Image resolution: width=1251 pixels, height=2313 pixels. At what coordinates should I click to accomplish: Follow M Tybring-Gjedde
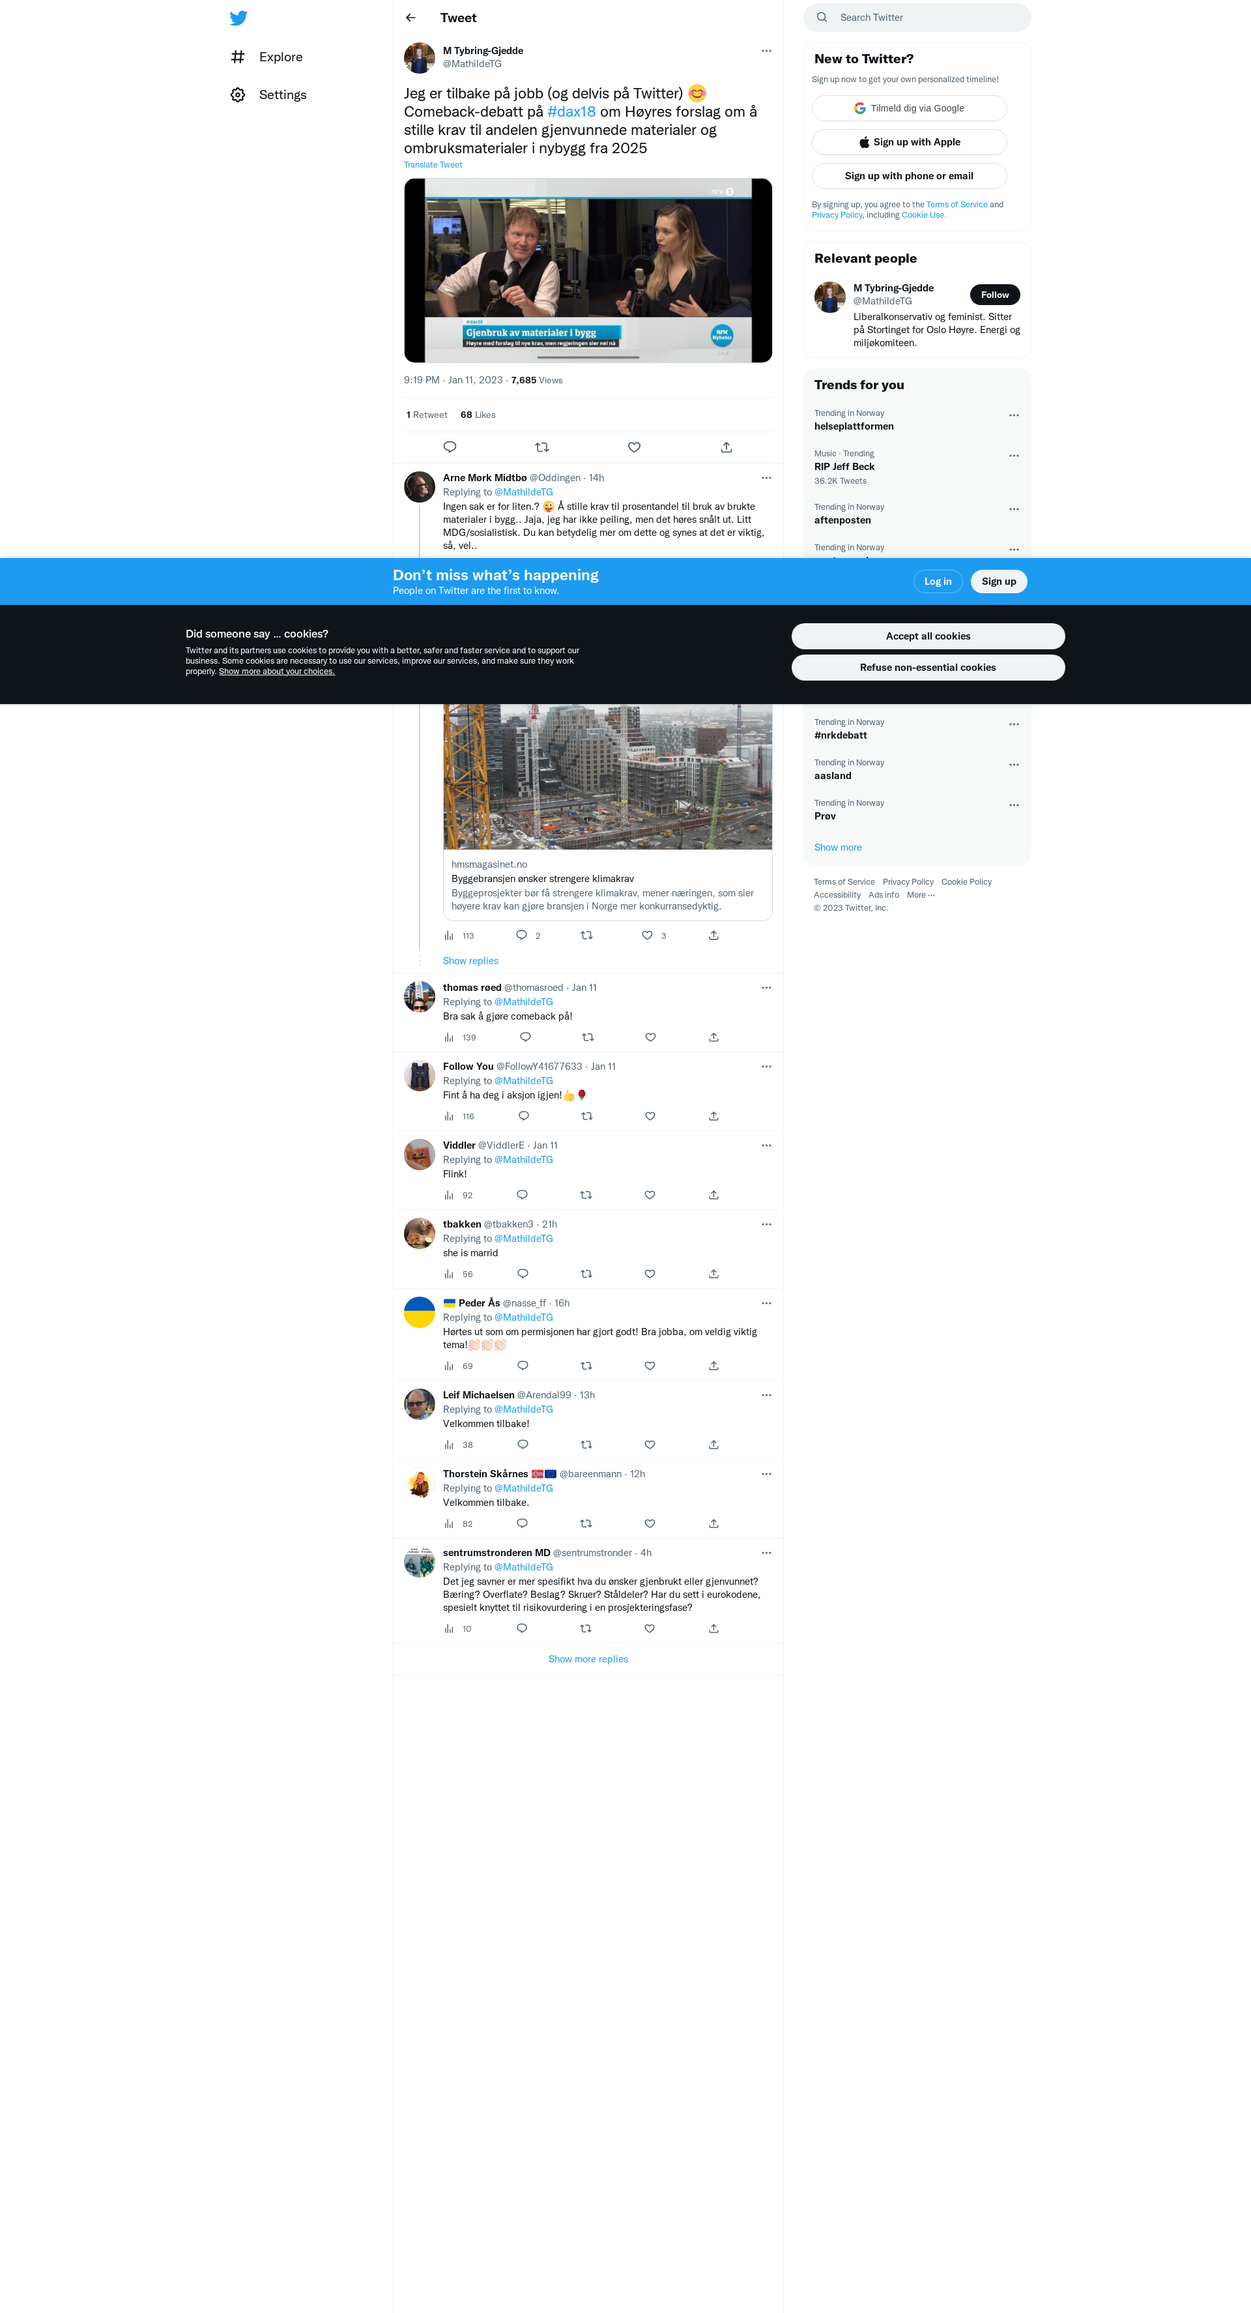tap(994, 295)
